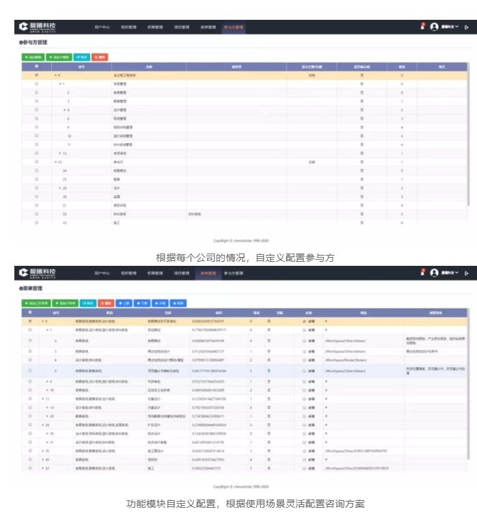Click the user avatar in the upper header
477x518 pixels.
pyautogui.click(x=434, y=27)
